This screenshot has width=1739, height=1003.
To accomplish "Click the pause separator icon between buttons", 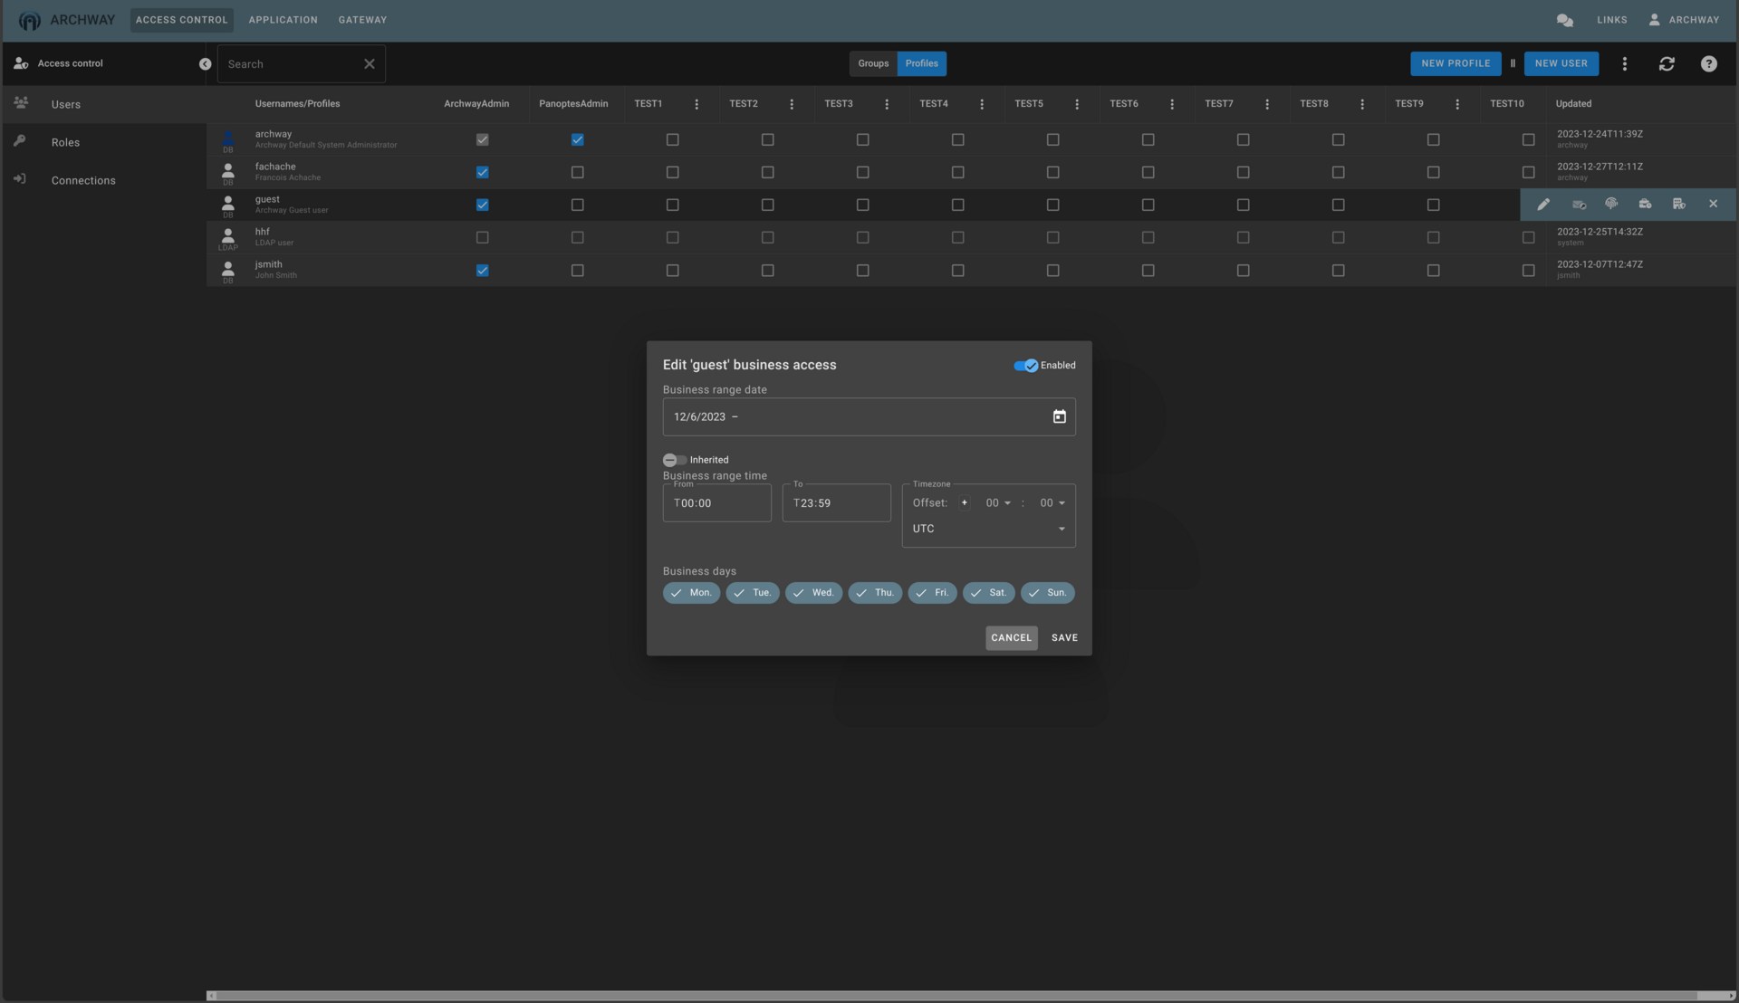I will 1513,63.
